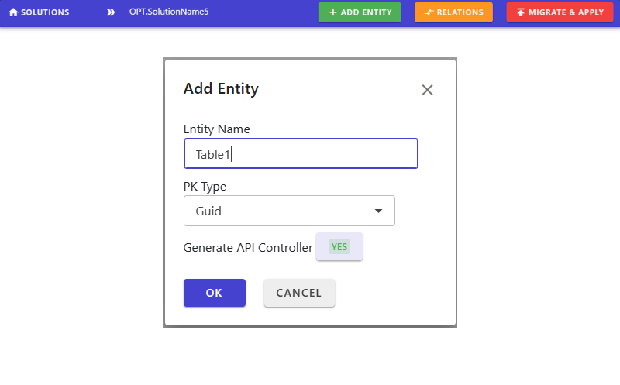Close the Add Entity dialog with X
620x385 pixels.
click(427, 90)
